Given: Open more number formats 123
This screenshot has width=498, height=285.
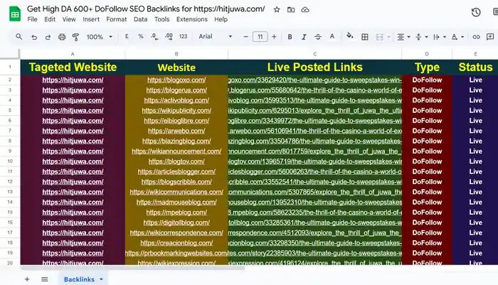Looking at the screenshot, I should click(183, 36).
